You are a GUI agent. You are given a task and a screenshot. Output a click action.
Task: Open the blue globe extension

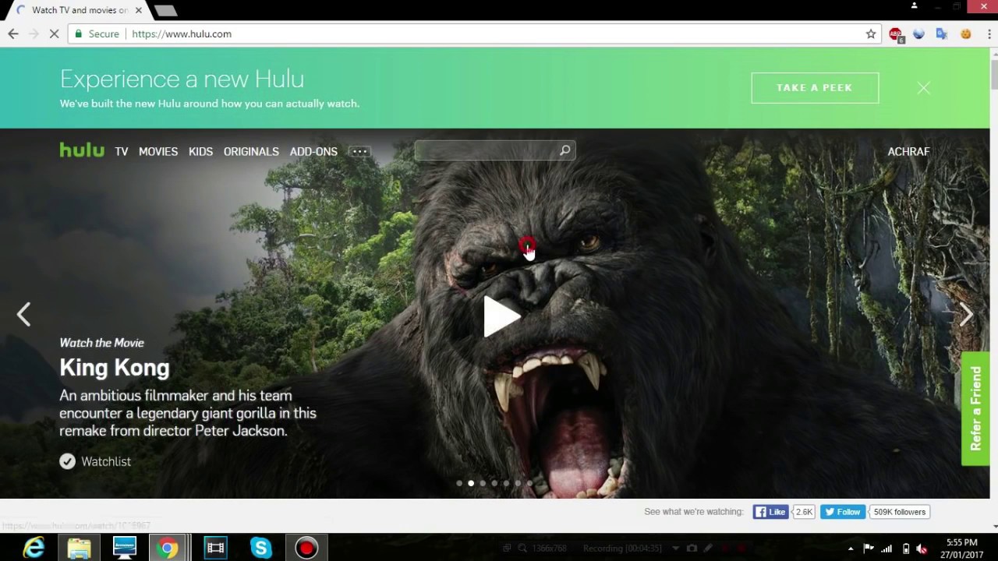tap(918, 34)
